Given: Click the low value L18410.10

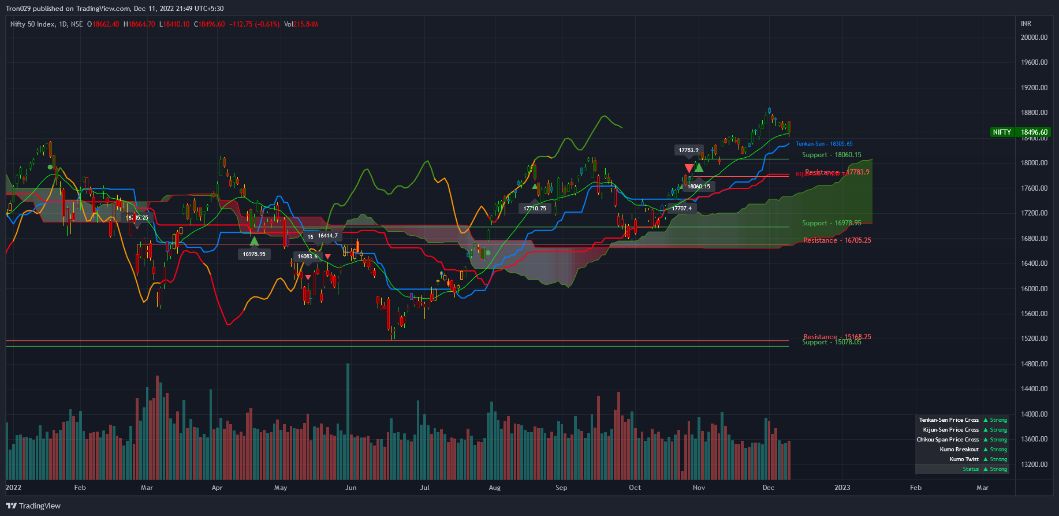Looking at the screenshot, I should tap(175, 24).
